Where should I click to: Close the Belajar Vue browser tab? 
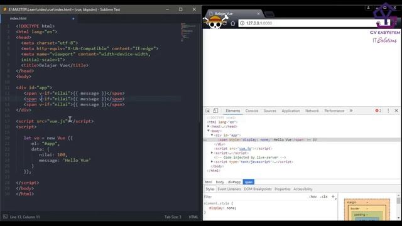(x=258, y=14)
